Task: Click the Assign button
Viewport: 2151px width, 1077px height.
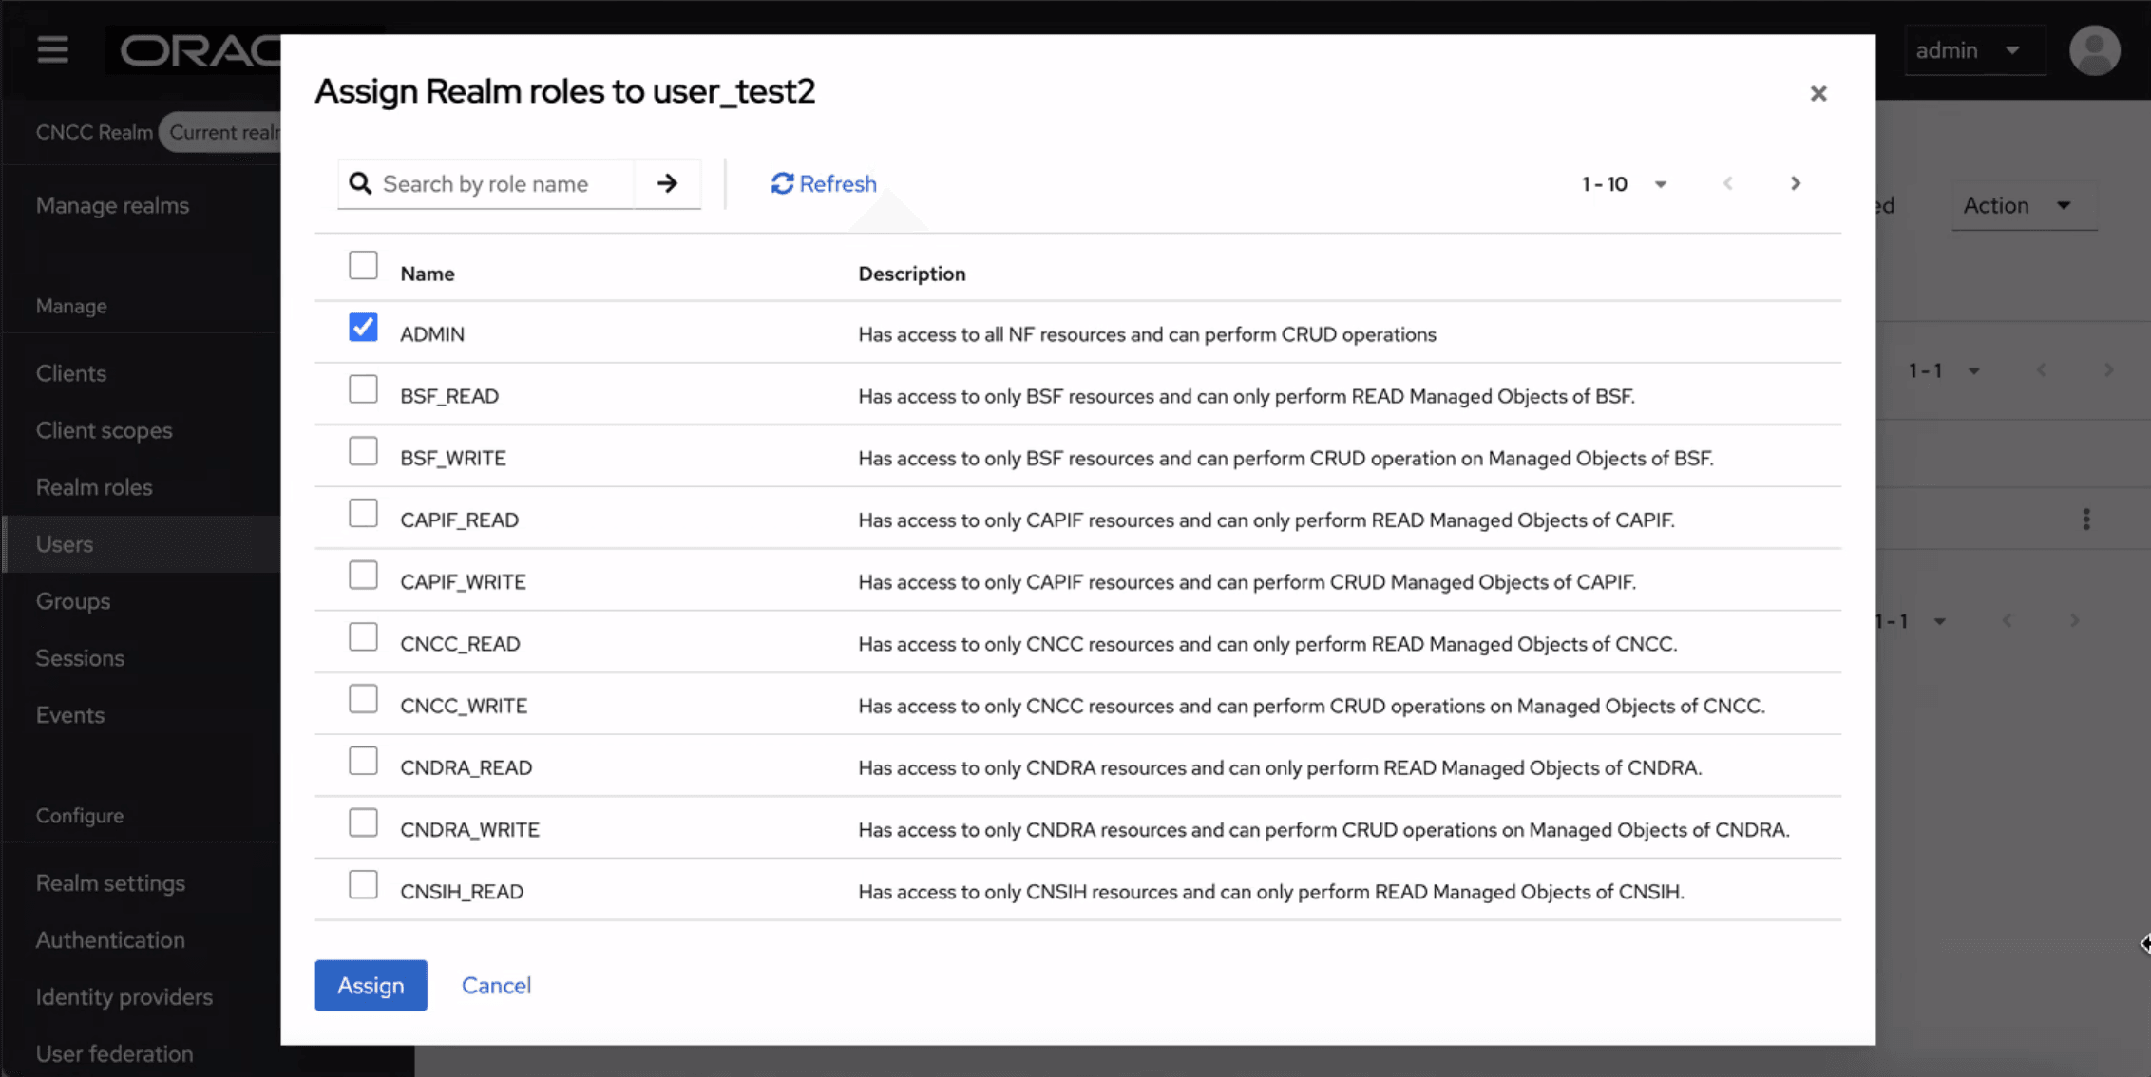Action: coord(371,985)
